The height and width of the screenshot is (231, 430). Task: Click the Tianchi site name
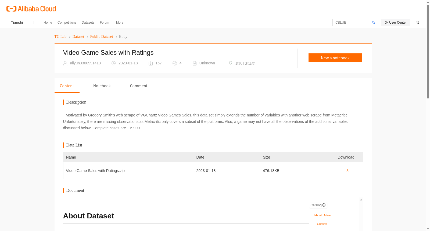tap(17, 23)
